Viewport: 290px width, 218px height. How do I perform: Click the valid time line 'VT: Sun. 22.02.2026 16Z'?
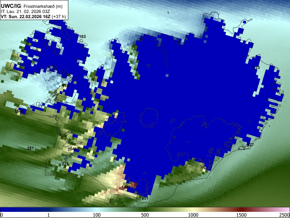point(26,16)
